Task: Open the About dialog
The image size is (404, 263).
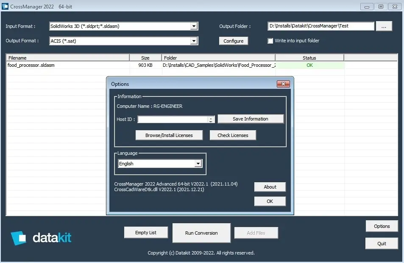Action: coord(270,187)
